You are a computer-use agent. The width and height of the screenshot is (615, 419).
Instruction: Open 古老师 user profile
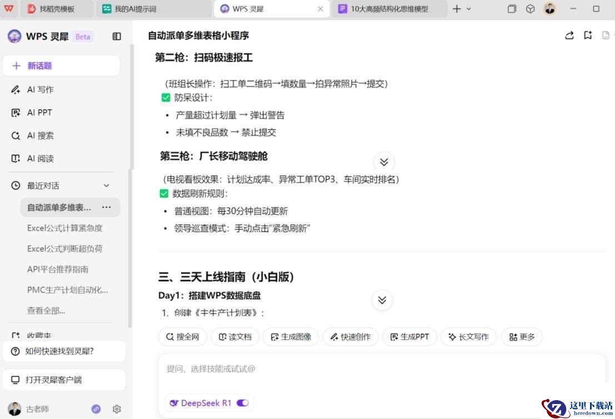click(28, 409)
